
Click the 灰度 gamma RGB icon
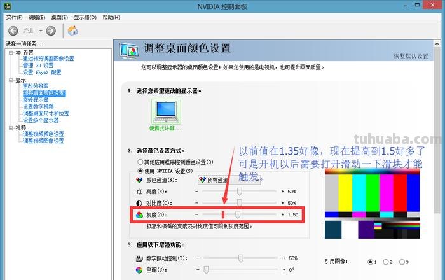(139, 215)
